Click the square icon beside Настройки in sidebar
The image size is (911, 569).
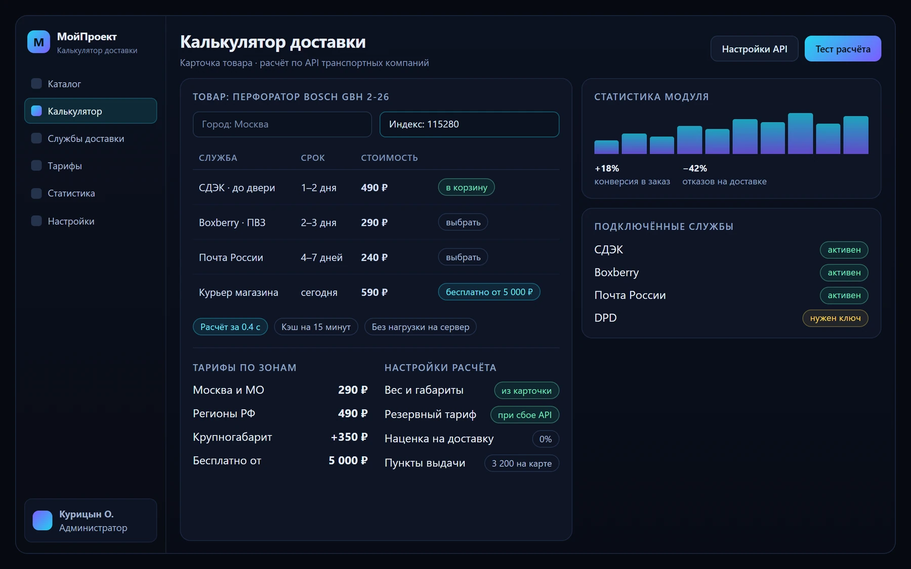tap(36, 221)
